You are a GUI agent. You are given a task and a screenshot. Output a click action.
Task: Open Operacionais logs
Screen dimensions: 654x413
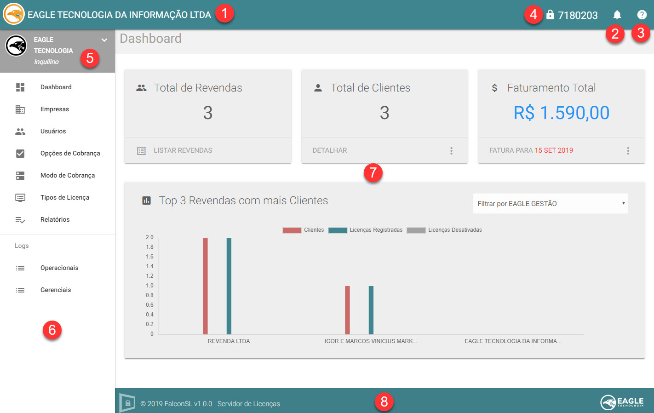click(57, 268)
